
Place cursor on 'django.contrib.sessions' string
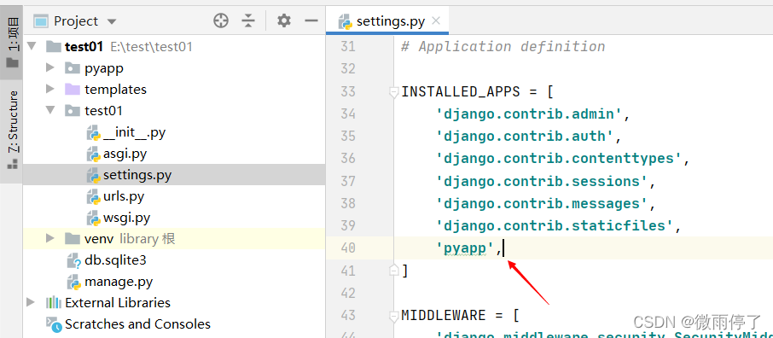542,181
